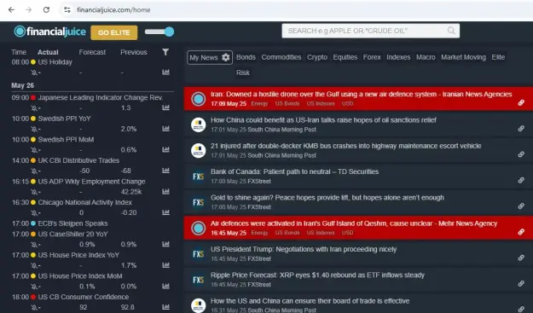This screenshot has width=533, height=313.
Task: Click the browser back arrow
Action: (x=11, y=10)
